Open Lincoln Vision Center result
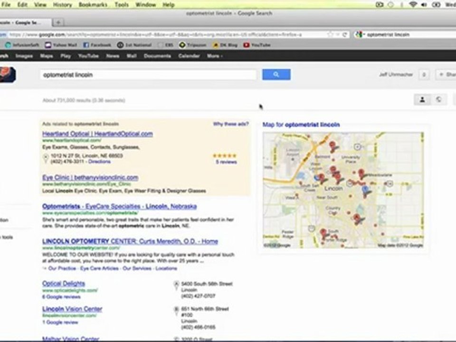456x342 pixels. (x=72, y=309)
